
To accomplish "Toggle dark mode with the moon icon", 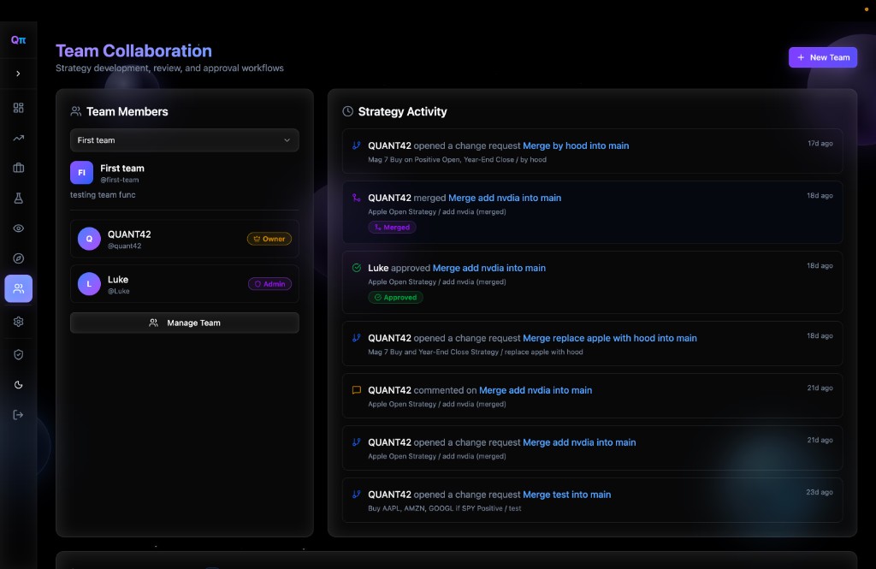I will click(19, 385).
